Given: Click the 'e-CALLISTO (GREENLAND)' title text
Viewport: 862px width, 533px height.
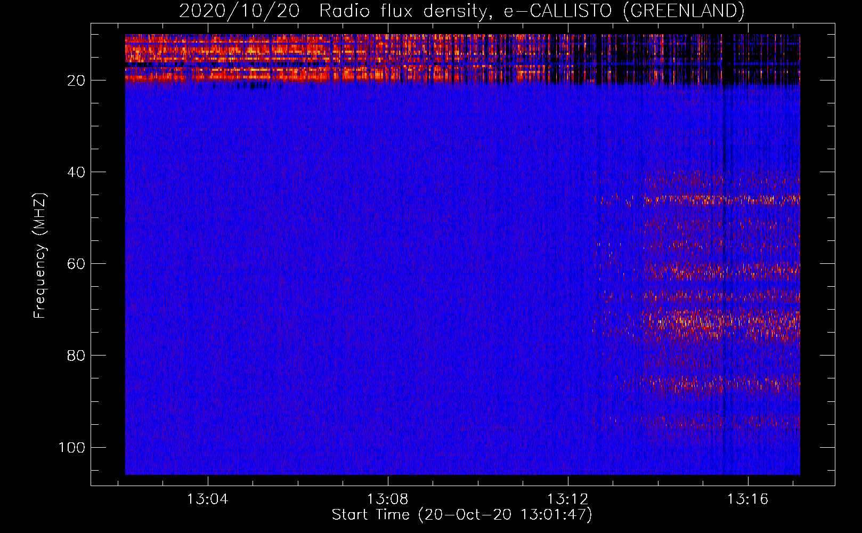Looking at the screenshot, I should pyautogui.click(x=624, y=11).
